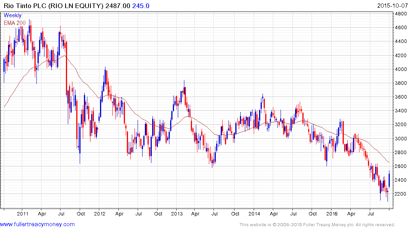Click the Apr label after 2014
This screenshot has height=230, width=412.
coord(274,214)
